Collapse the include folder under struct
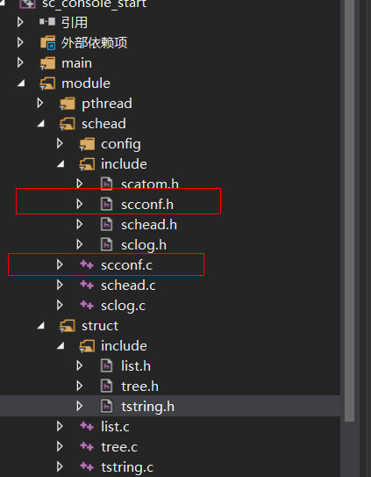371x477 pixels. pyautogui.click(x=61, y=346)
